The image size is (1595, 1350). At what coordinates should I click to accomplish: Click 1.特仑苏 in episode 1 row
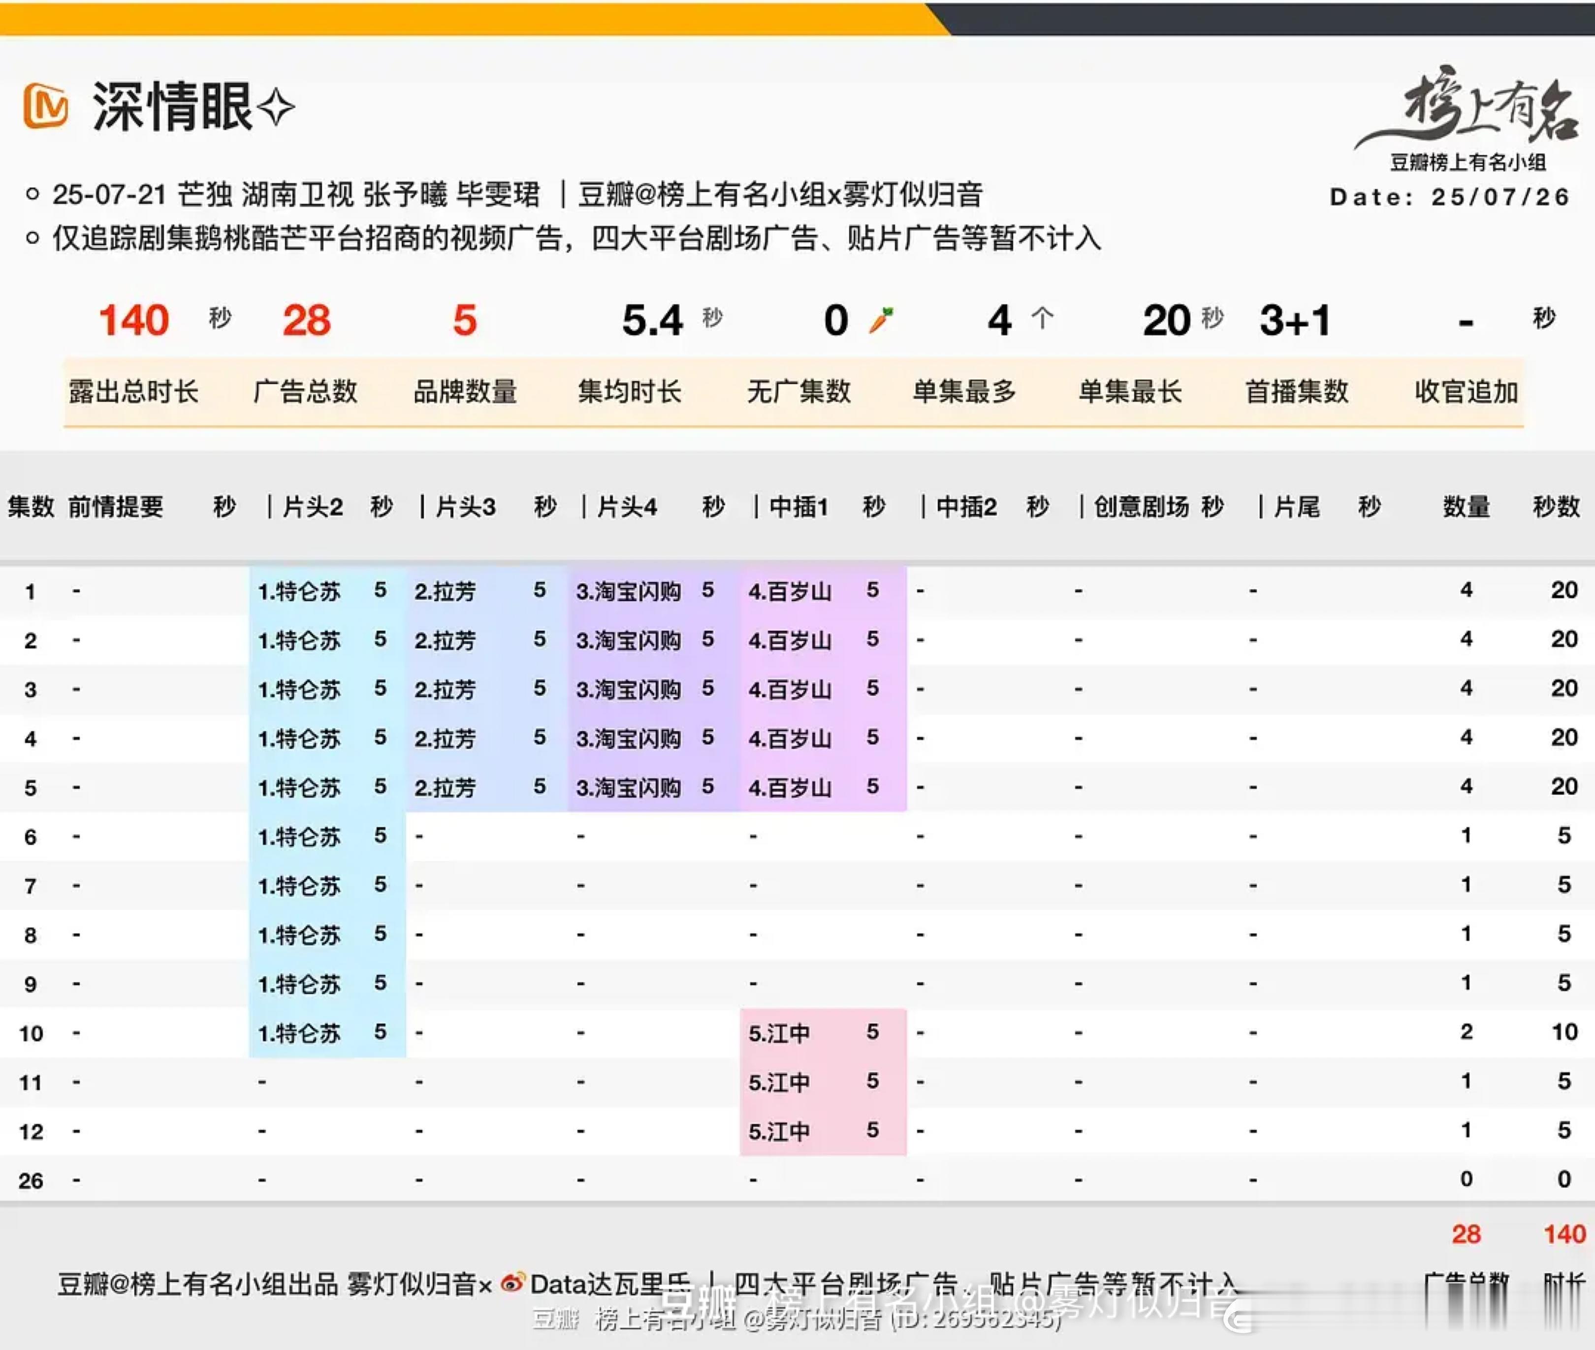(298, 591)
